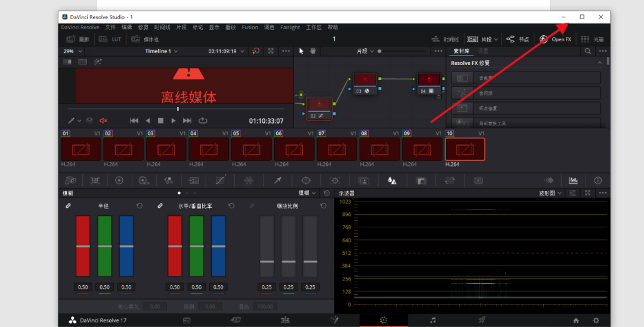Select clip thumbnail 05
Image resolution: width=644 pixels, height=327 pixels.
pos(252,149)
